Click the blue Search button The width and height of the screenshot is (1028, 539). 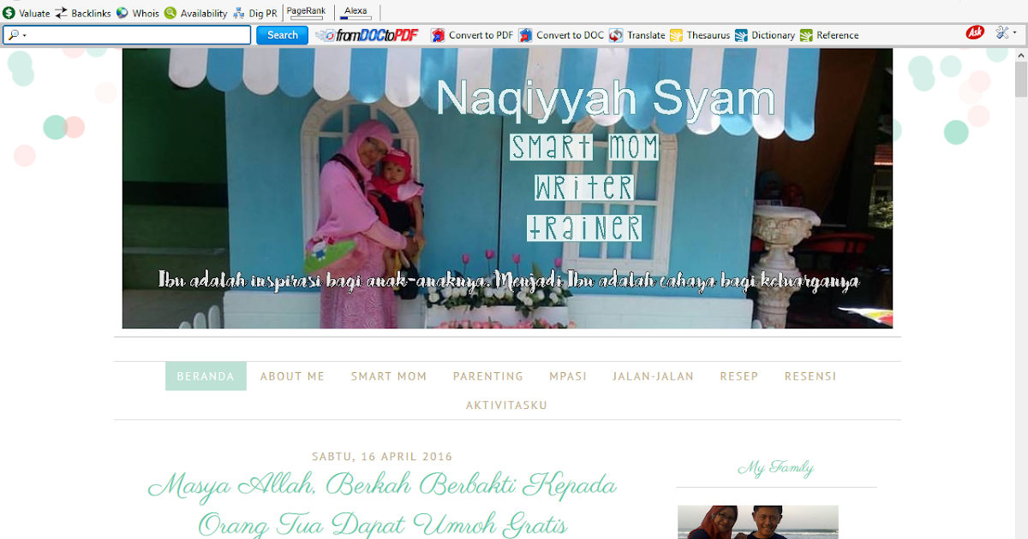coord(282,35)
